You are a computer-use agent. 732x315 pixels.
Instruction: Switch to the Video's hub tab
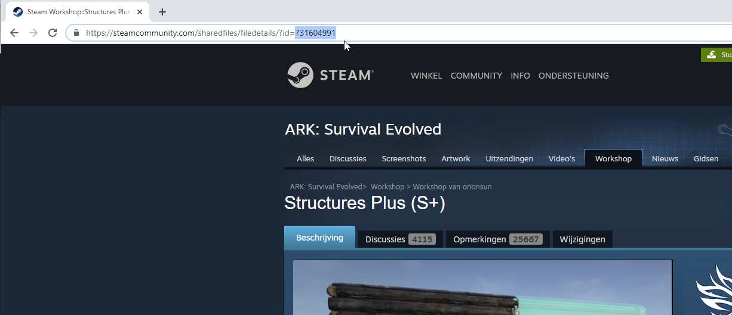click(x=562, y=158)
